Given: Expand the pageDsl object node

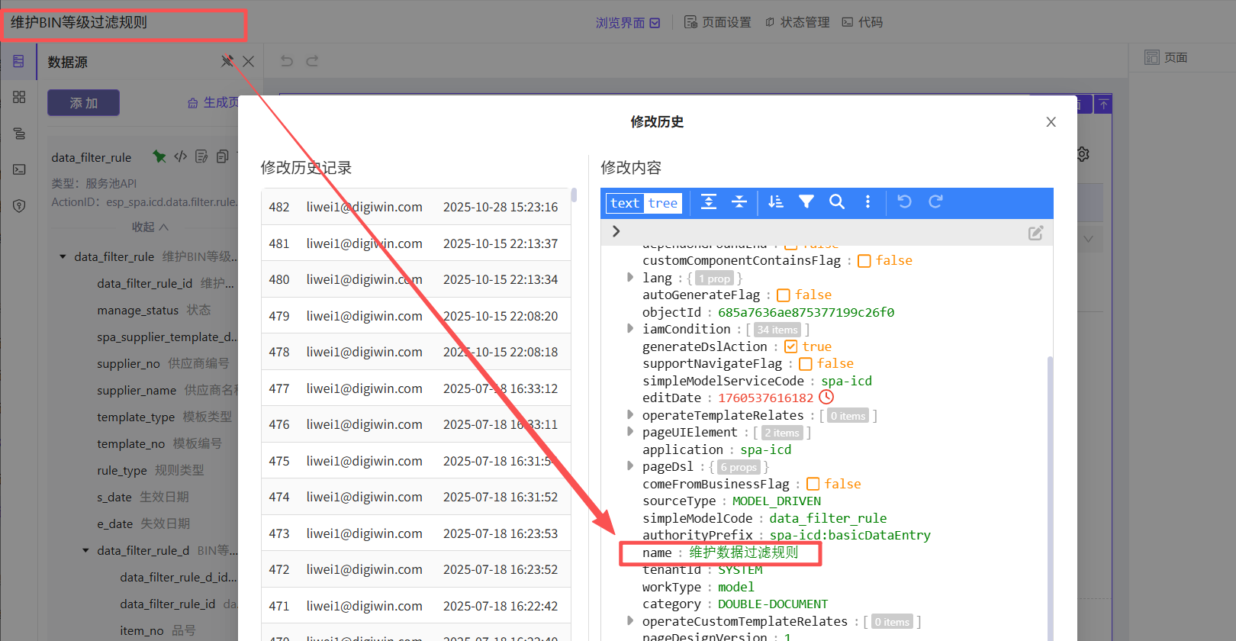Looking at the screenshot, I should click(629, 466).
